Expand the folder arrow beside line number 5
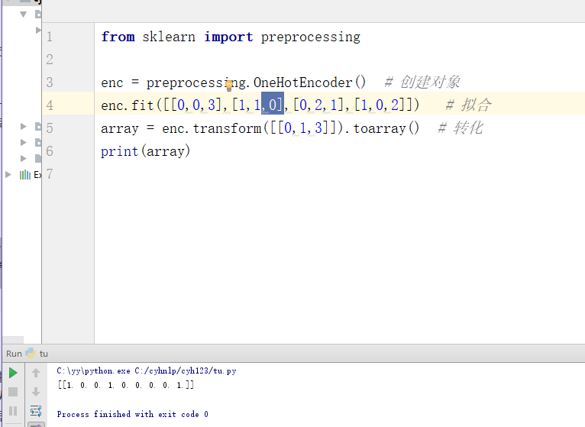The height and width of the screenshot is (427, 585). (23, 127)
